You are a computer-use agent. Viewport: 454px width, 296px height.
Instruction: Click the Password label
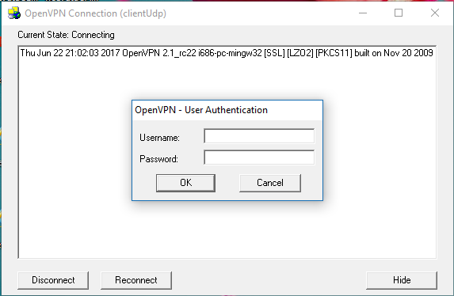click(x=158, y=159)
